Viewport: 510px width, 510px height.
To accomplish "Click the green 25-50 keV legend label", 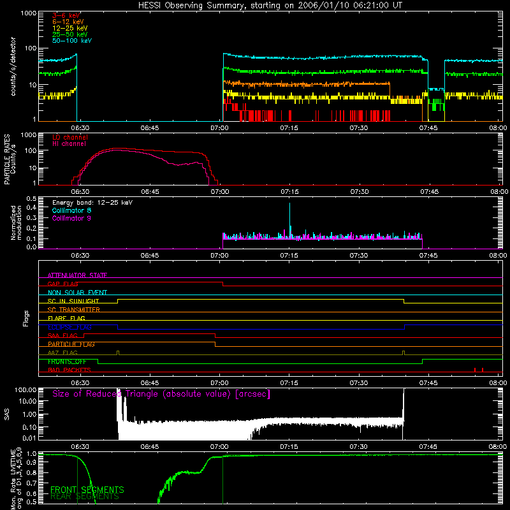I will coord(70,34).
